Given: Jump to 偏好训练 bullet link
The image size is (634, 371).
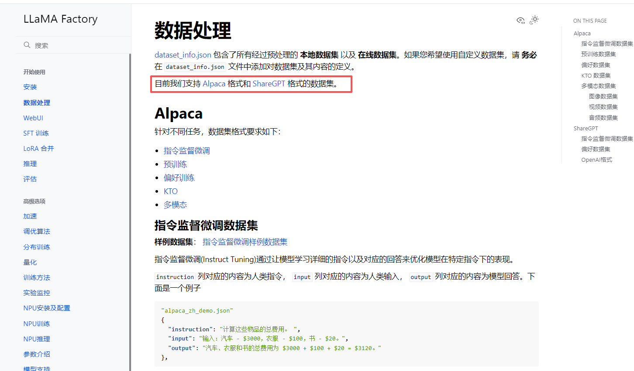Looking at the screenshot, I should (179, 178).
